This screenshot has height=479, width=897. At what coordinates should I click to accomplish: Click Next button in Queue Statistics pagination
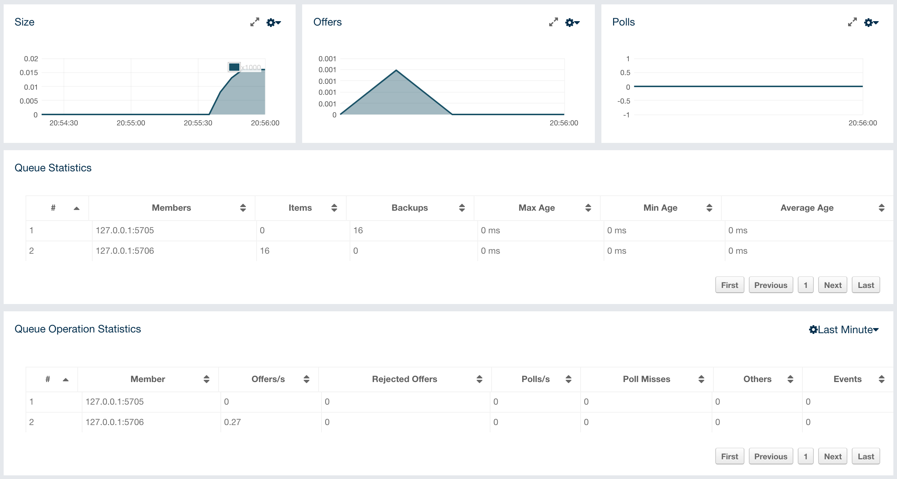(x=833, y=285)
